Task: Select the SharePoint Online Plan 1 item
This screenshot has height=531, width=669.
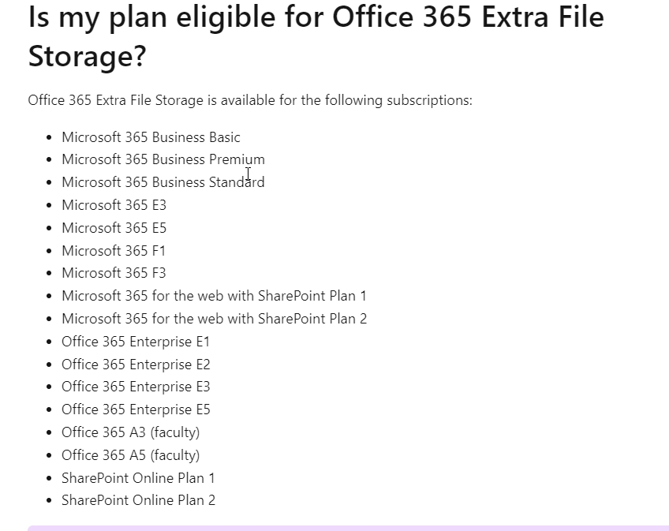Action: (138, 478)
